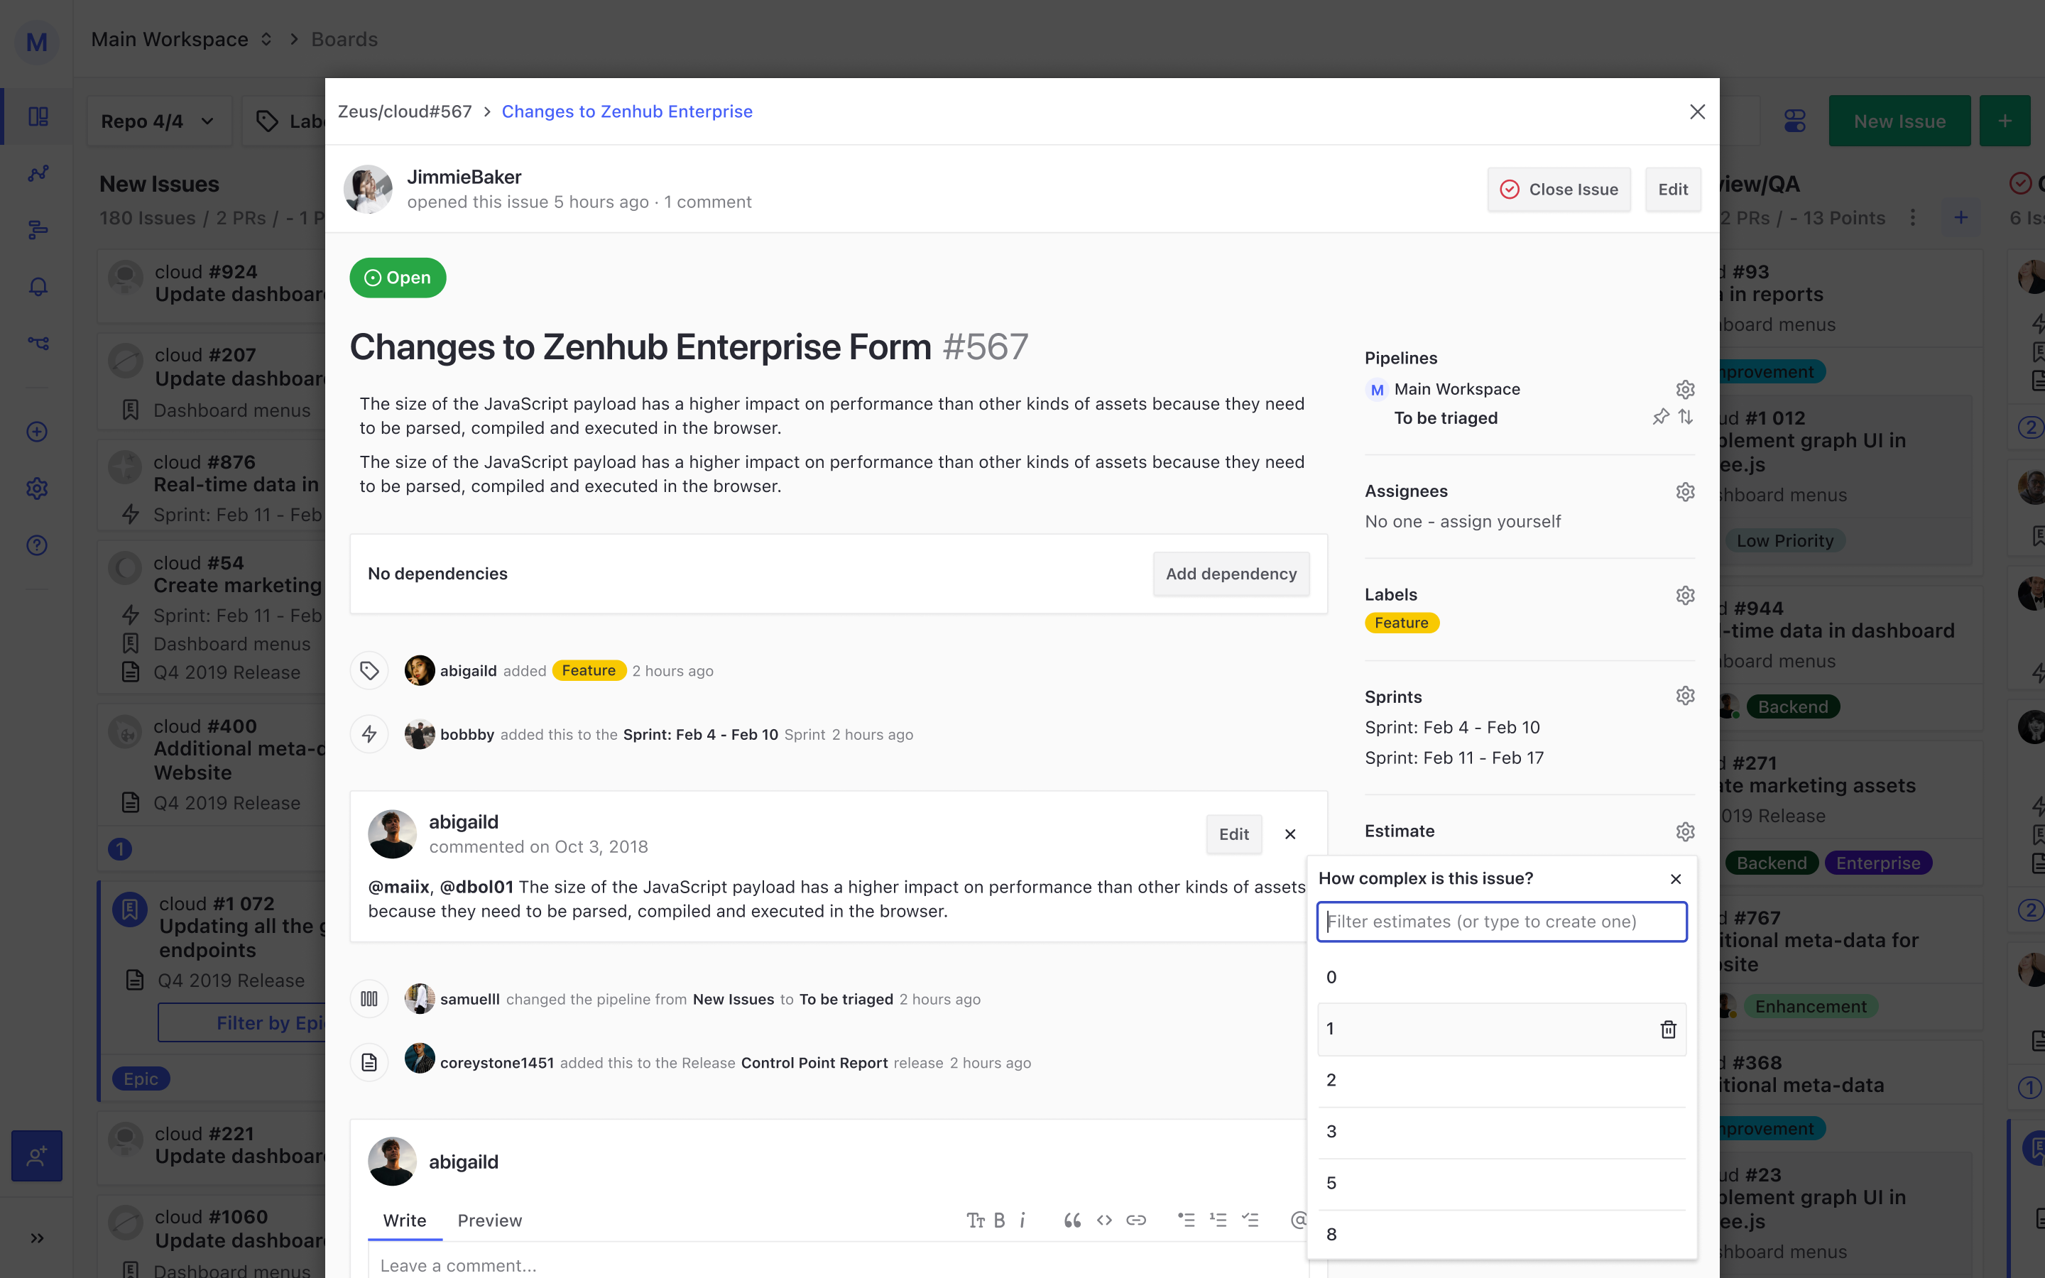Click the trash icon next to estimate 1
The width and height of the screenshot is (2045, 1278).
[1668, 1029]
